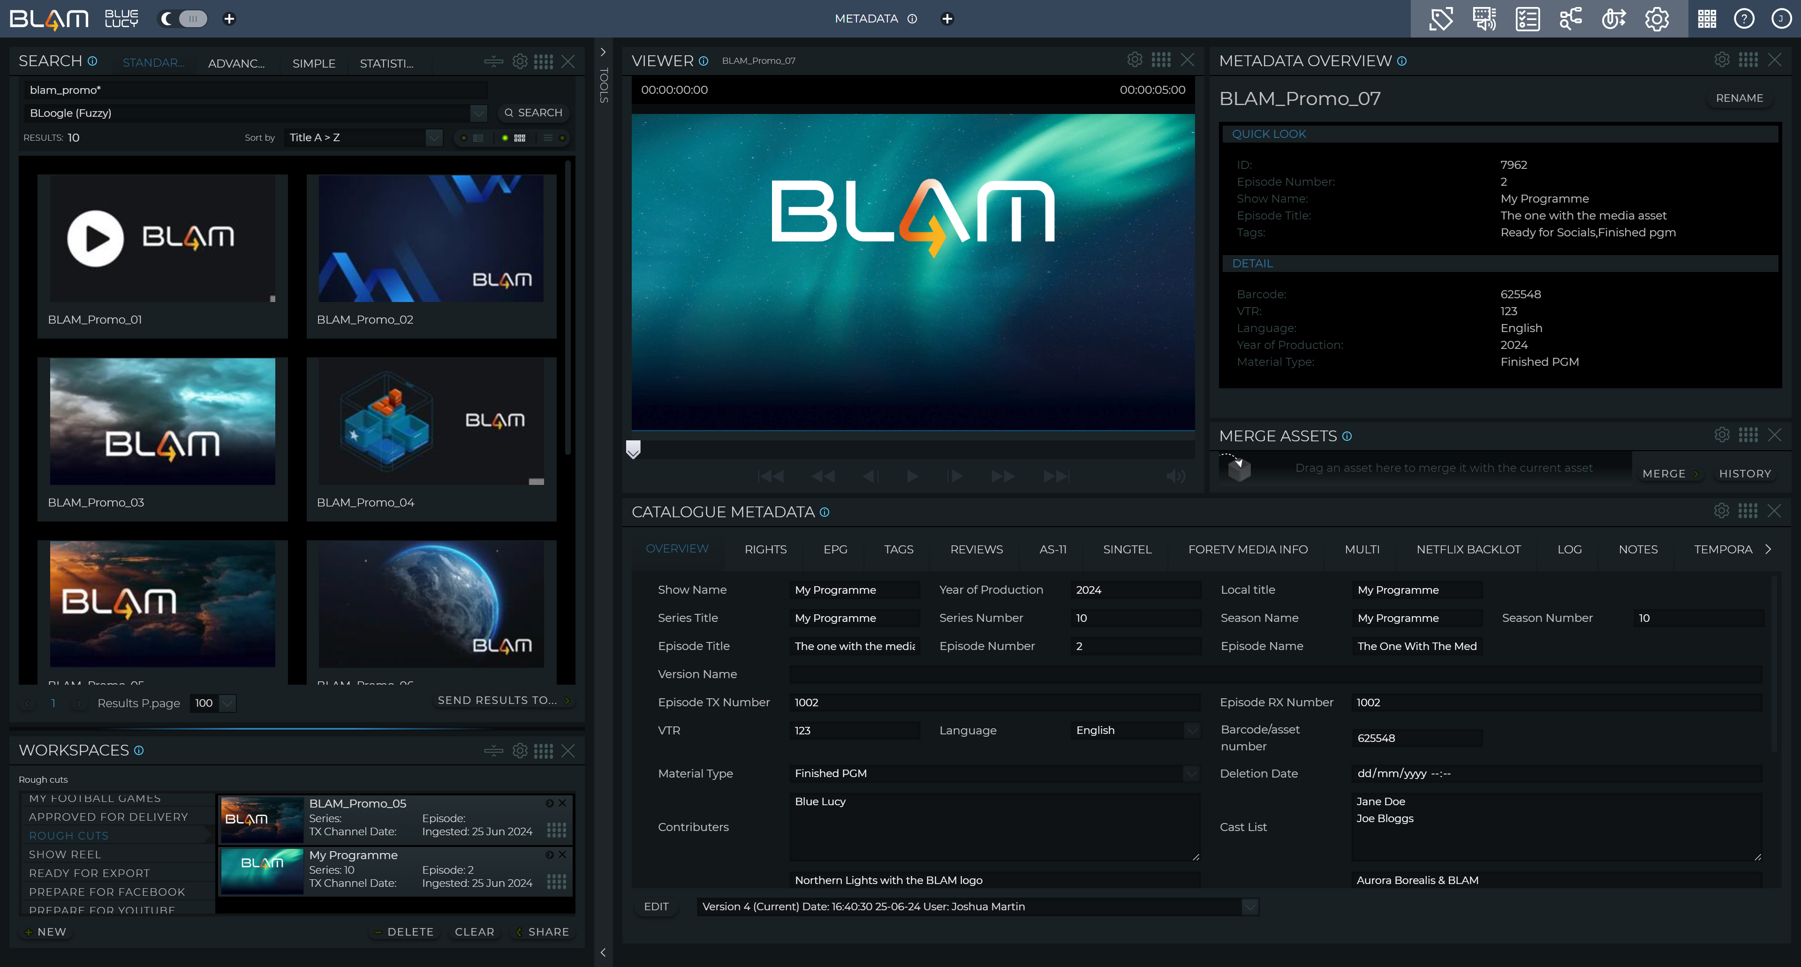Click SEND RESULTS TO... button
Screen dimensions: 1801x967
click(504, 700)
